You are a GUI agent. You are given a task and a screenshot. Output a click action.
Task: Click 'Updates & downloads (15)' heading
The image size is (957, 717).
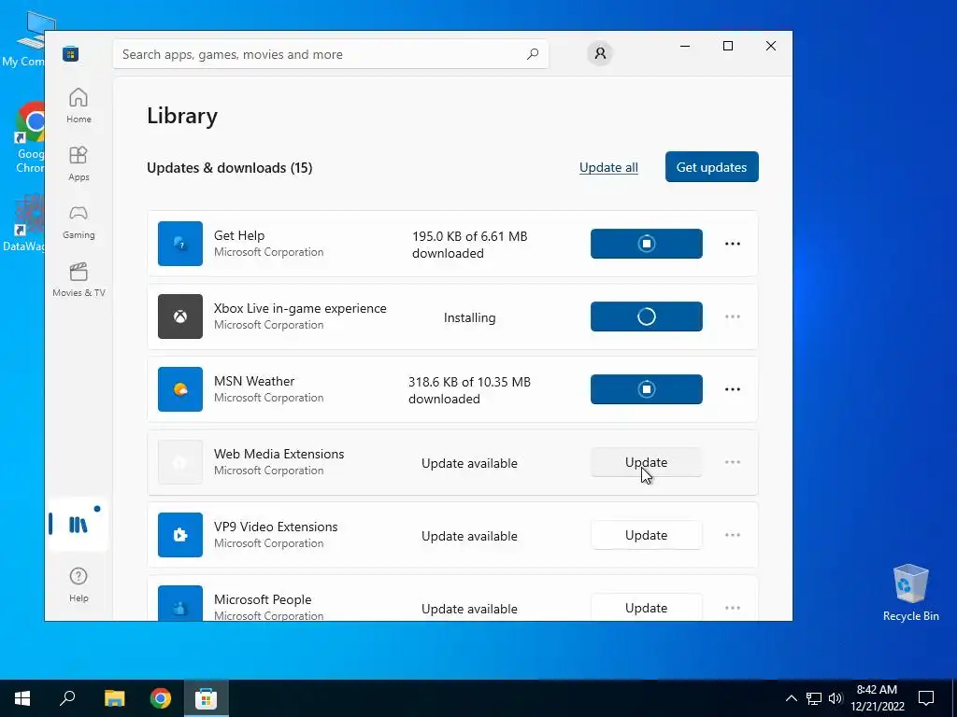point(230,168)
